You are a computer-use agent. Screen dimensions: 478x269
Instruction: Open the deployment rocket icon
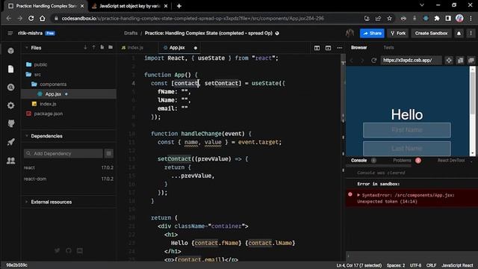[x=10, y=142]
